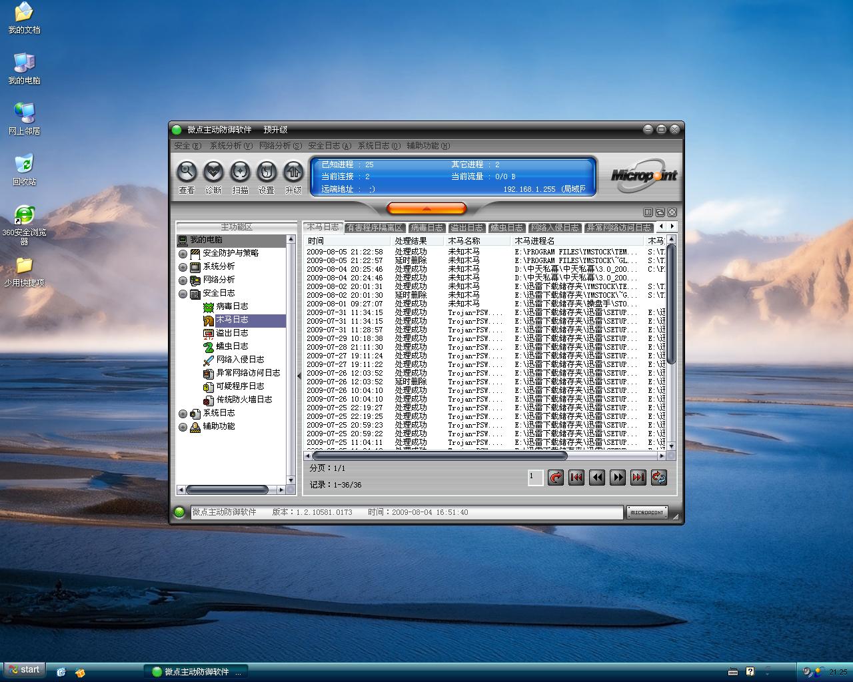
Task: Select 溢出日志 in the tree
Action: (232, 333)
